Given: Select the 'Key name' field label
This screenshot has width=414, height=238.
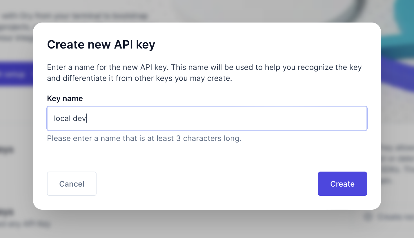Looking at the screenshot, I should click(65, 98).
